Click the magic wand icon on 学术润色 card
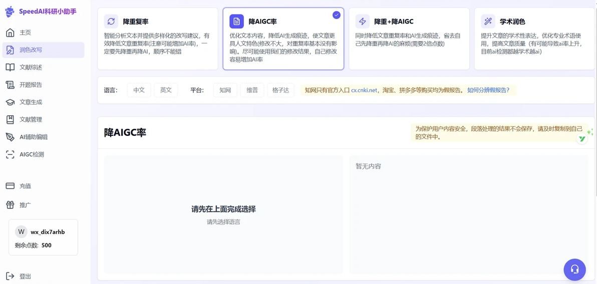Viewport: 597px width, 284px height. [488, 22]
